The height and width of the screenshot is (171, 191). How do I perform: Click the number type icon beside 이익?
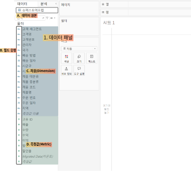pyautogui.click(x=19, y=140)
